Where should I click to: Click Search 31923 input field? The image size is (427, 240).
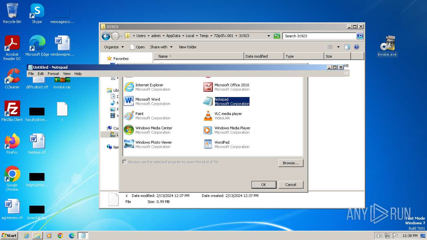click(x=319, y=36)
